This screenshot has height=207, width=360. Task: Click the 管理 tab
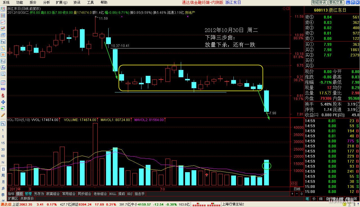coord(28,194)
